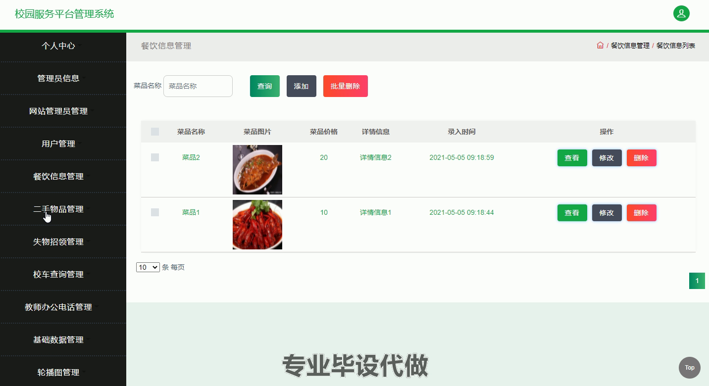Click 餐饮信息列表 breadcrumb text

(676, 46)
